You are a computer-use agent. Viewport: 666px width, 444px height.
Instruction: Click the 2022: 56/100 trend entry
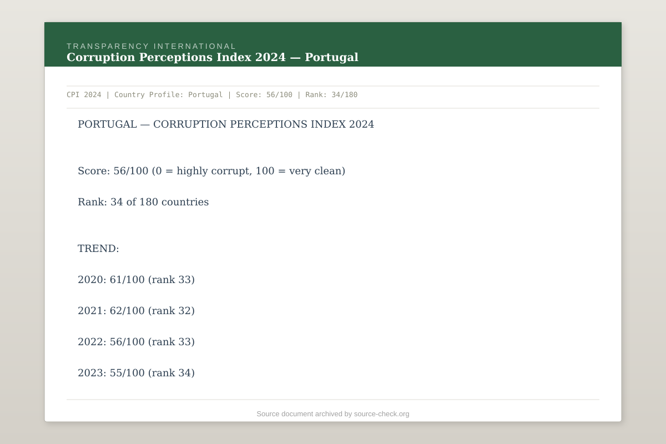point(136,341)
